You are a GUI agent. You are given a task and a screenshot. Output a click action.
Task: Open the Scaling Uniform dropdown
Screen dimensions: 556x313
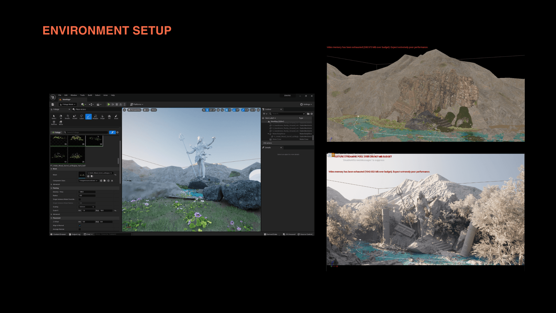click(x=87, y=207)
